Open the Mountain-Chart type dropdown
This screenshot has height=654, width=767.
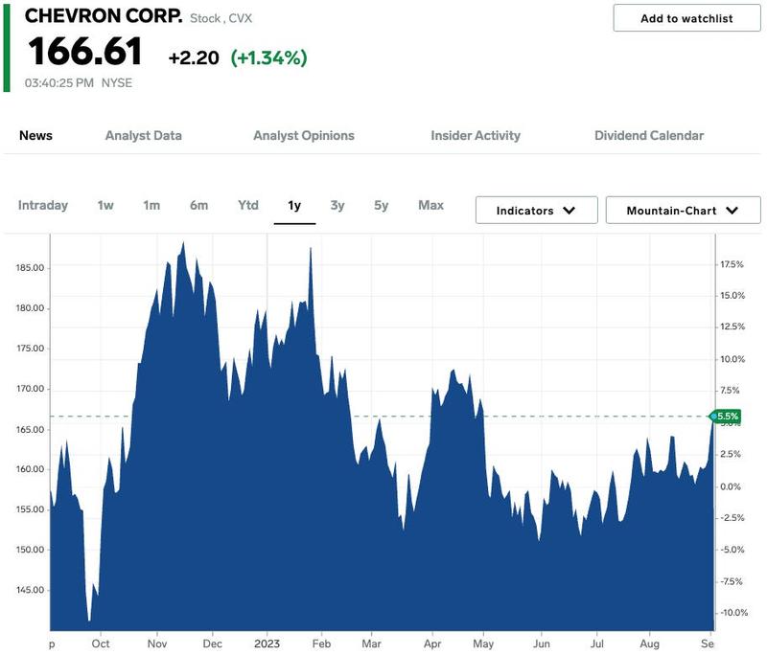coord(684,211)
